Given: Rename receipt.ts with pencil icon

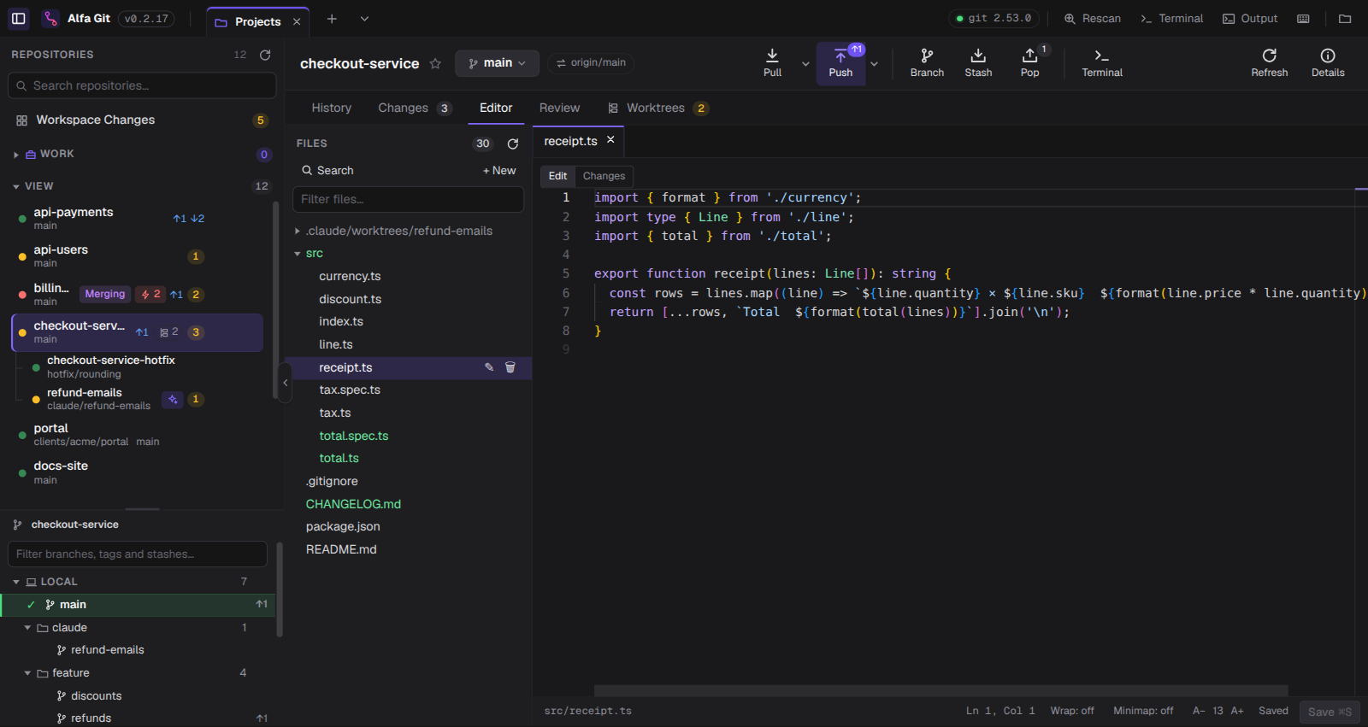Looking at the screenshot, I should [489, 367].
